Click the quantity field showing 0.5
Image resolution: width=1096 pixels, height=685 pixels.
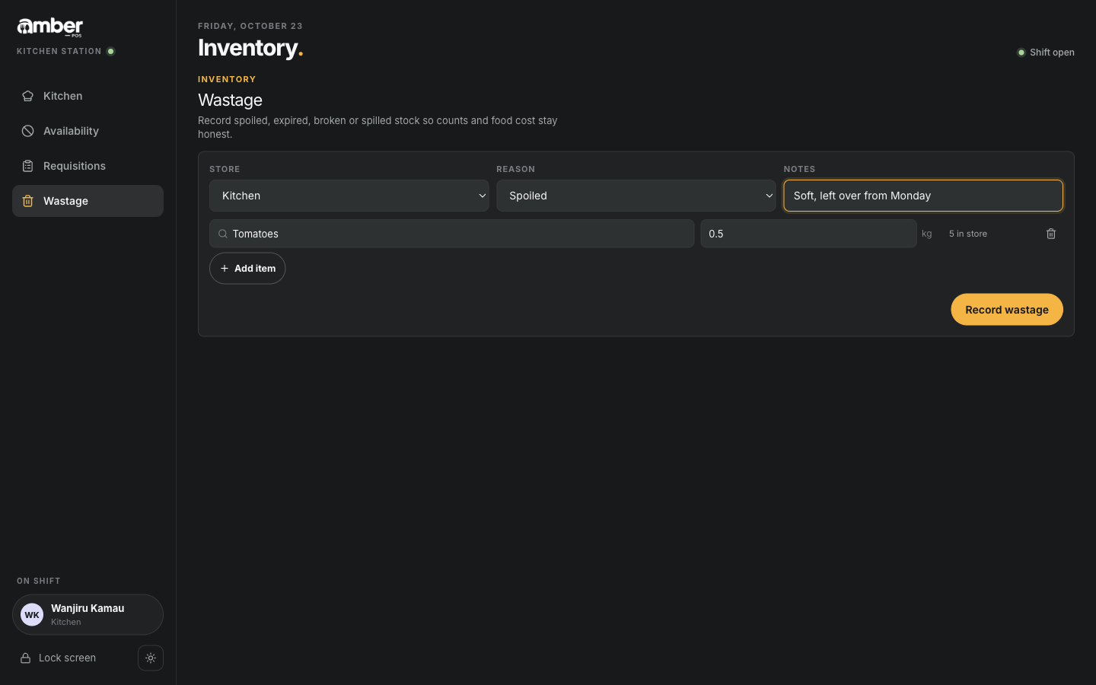click(x=808, y=234)
